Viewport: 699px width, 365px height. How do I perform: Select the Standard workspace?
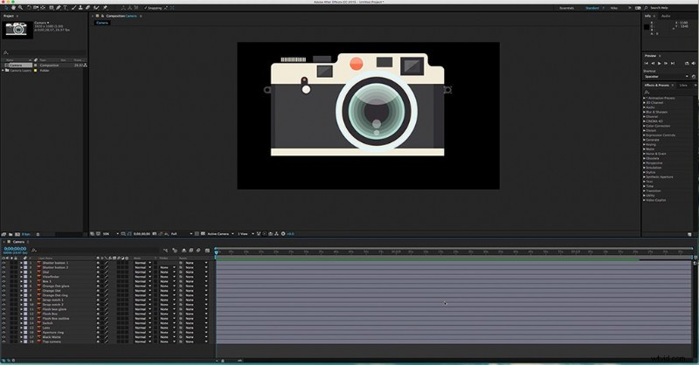pos(592,8)
